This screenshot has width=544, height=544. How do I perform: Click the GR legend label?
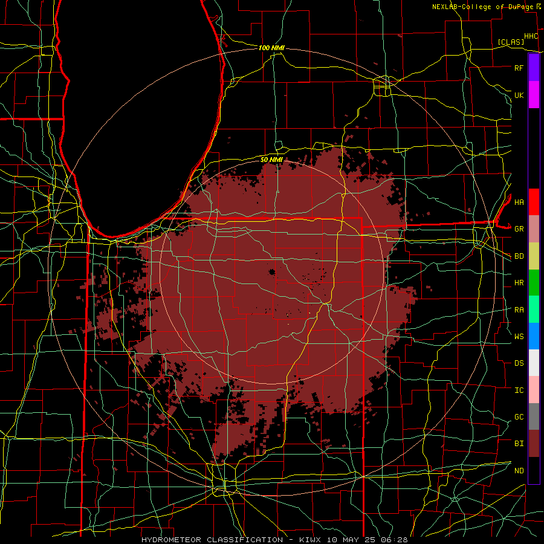point(519,229)
